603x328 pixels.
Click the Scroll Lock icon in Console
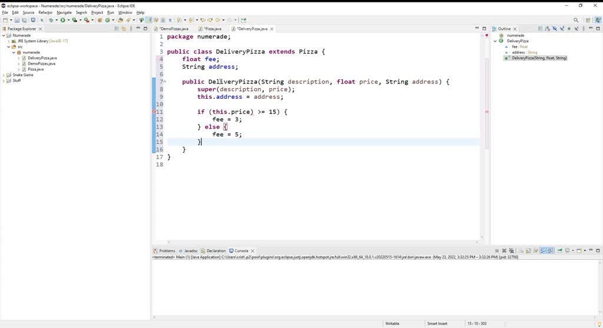528,250
